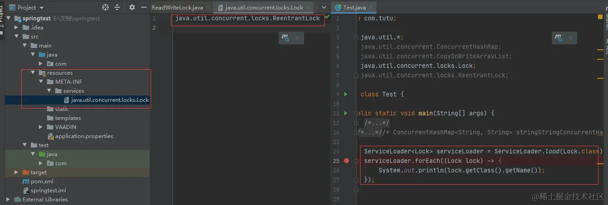608x205 pixels.
Task: Expand the .idea folder
Action: [17, 28]
